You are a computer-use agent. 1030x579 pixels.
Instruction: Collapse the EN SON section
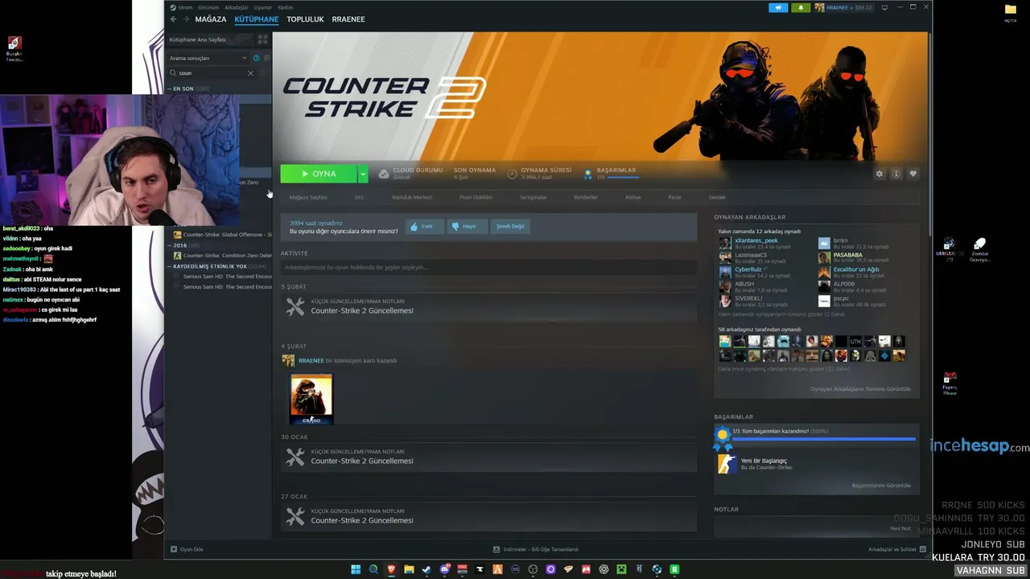(x=171, y=88)
